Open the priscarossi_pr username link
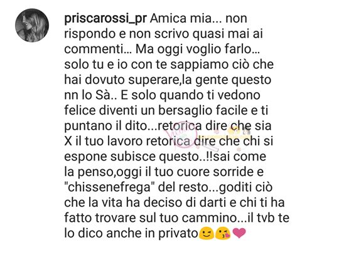 pos(105,19)
